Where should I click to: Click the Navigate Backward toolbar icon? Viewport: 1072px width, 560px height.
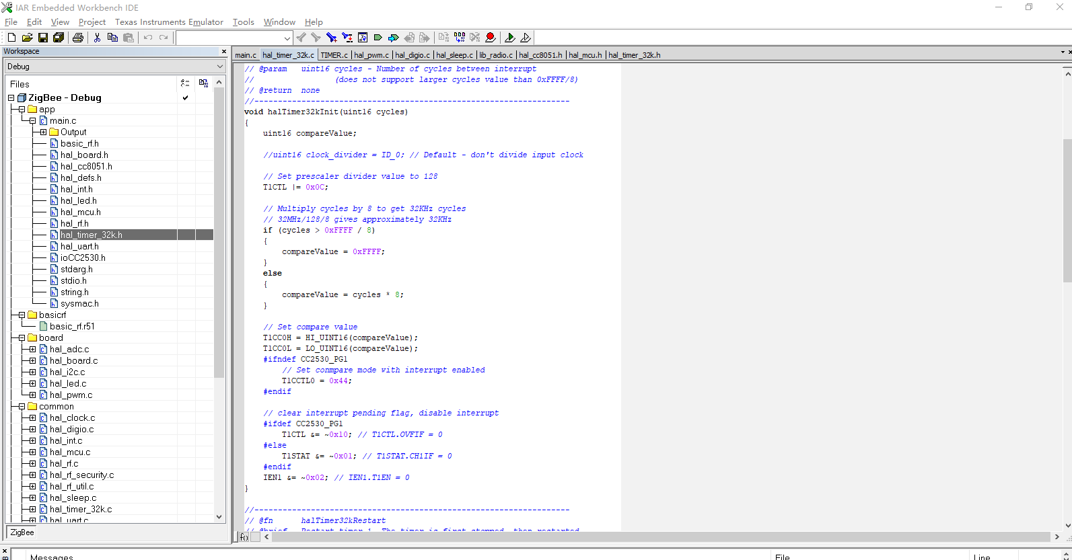(409, 38)
